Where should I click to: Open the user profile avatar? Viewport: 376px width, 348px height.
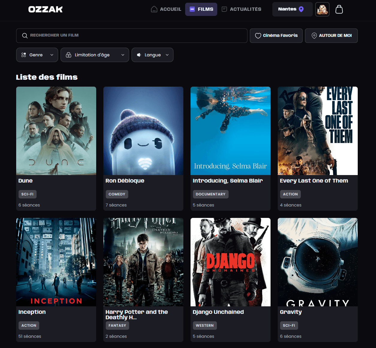tap(322, 9)
